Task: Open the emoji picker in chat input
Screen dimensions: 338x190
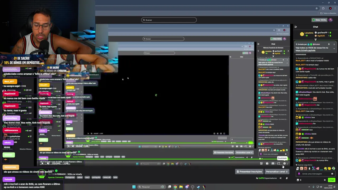Action: (x=332, y=174)
